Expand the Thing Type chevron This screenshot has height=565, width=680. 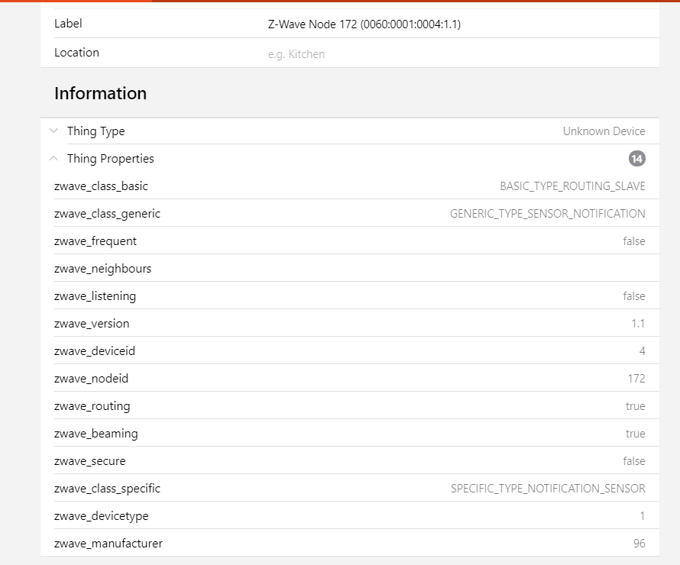[x=53, y=131]
